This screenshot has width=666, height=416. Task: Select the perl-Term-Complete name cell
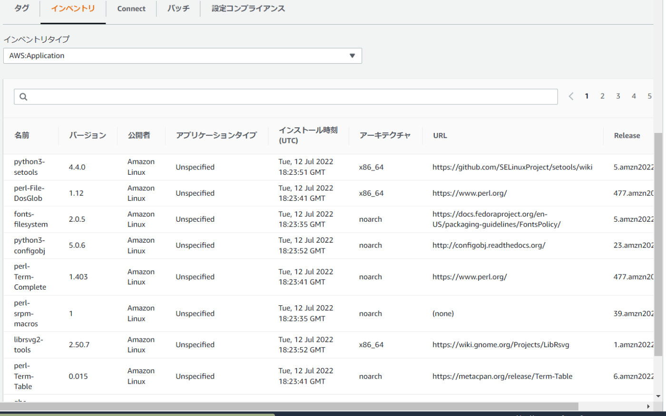(x=30, y=277)
